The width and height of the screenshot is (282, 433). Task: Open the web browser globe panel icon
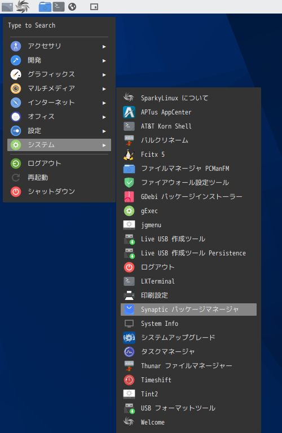point(72,7)
